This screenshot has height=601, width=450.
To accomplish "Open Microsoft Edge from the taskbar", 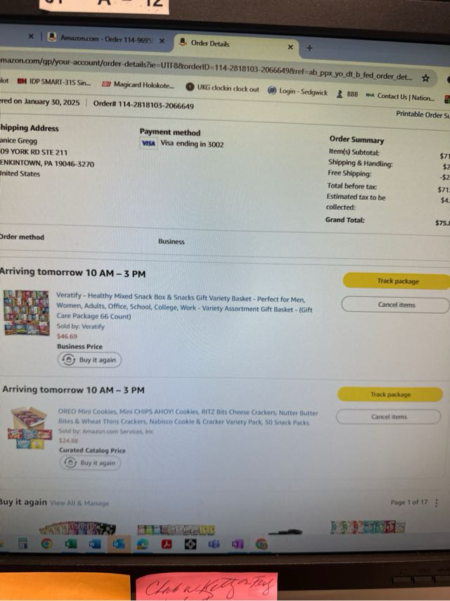I will 143,544.
